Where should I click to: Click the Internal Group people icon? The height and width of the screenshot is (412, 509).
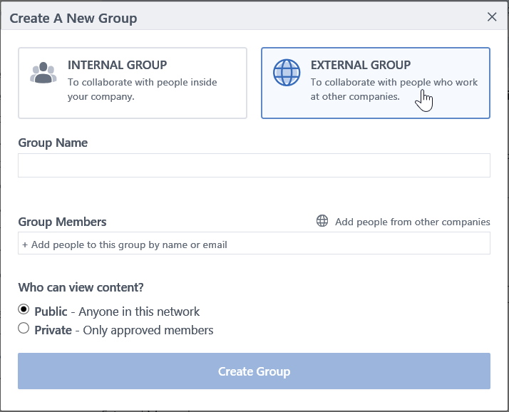[43, 73]
